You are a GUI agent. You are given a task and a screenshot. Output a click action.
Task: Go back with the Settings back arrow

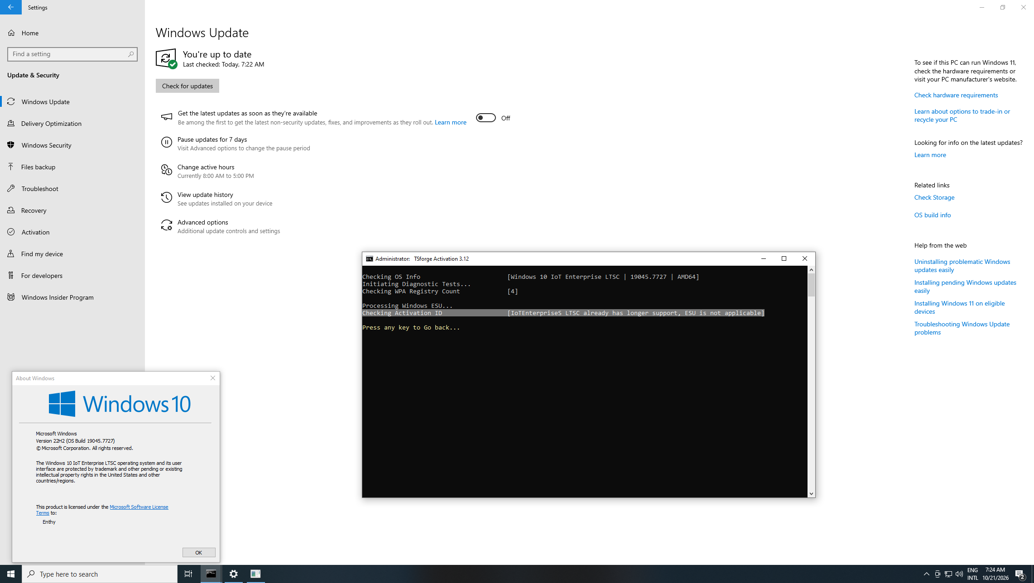tap(11, 7)
